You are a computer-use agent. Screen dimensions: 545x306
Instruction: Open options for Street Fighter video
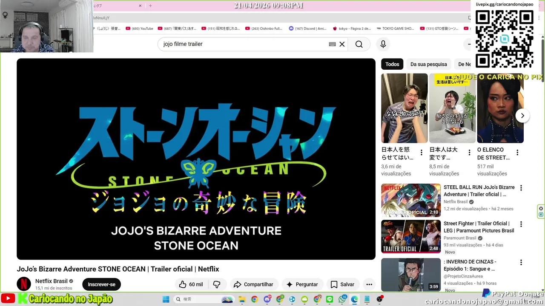(x=521, y=224)
